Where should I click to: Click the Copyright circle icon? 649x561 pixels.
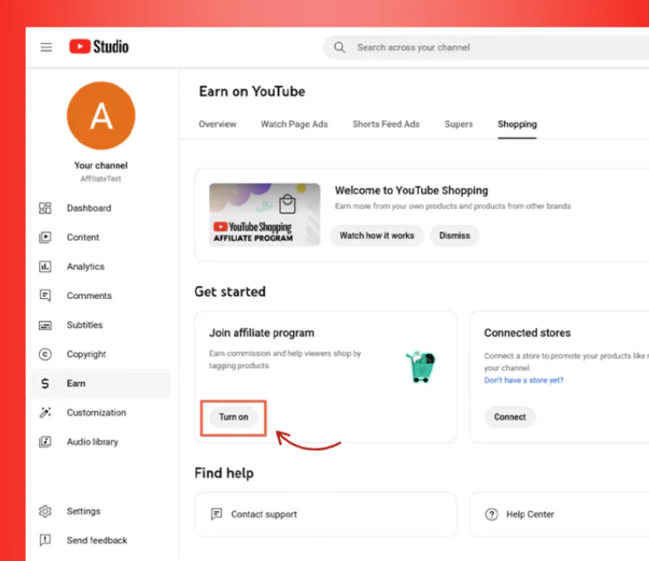tap(45, 355)
